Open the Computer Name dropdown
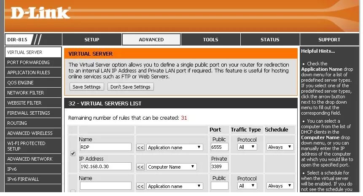The image size is (363, 196). (171, 167)
